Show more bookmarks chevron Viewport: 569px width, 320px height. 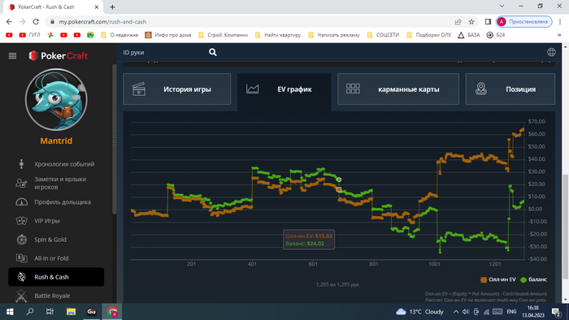559,35
